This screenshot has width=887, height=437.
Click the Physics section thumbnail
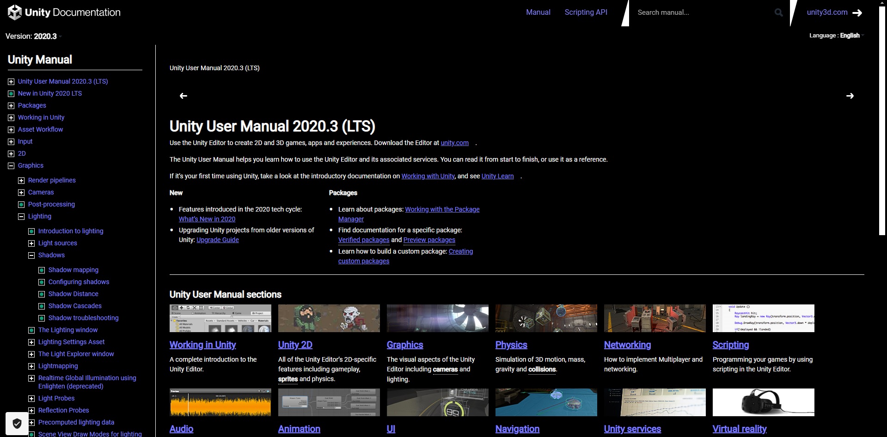(546, 318)
